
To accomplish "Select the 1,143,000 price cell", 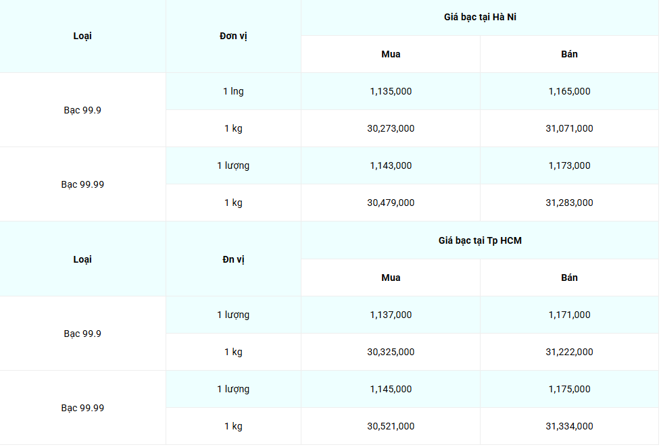I will point(391,165).
